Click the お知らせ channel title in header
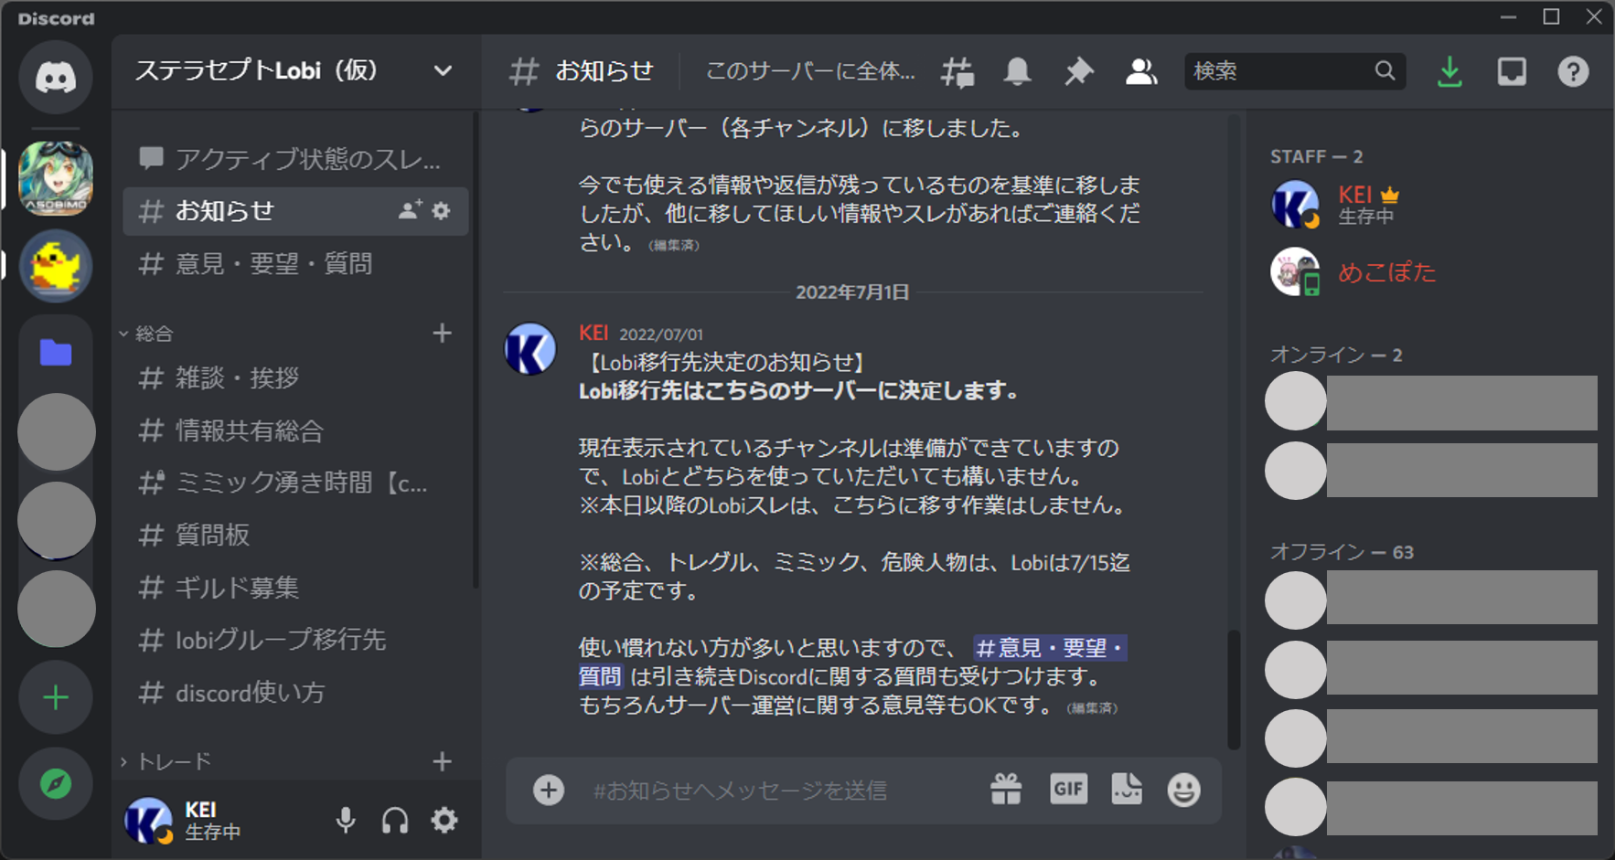The height and width of the screenshot is (860, 1615). click(x=604, y=71)
